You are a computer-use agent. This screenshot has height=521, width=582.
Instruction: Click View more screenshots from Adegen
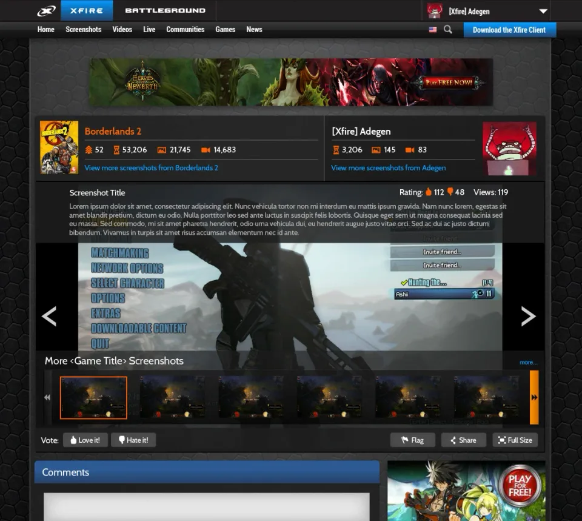[x=388, y=168]
